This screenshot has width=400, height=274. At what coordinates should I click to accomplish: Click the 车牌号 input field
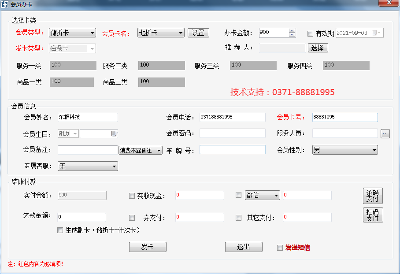pyautogui.click(x=233, y=149)
